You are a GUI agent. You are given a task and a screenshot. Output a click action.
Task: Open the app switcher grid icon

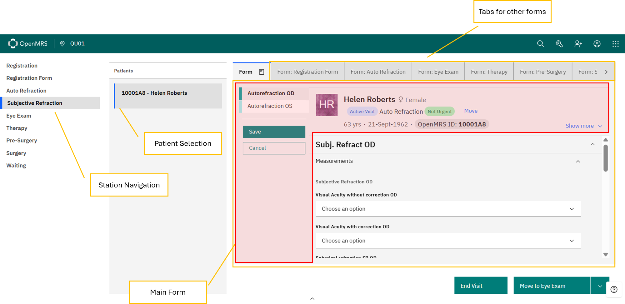click(x=615, y=44)
